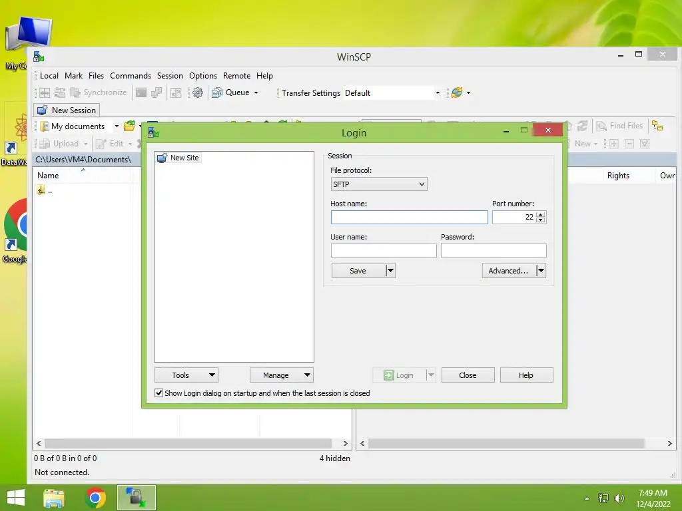Click the Compare Directories toolbar icon

[45, 92]
